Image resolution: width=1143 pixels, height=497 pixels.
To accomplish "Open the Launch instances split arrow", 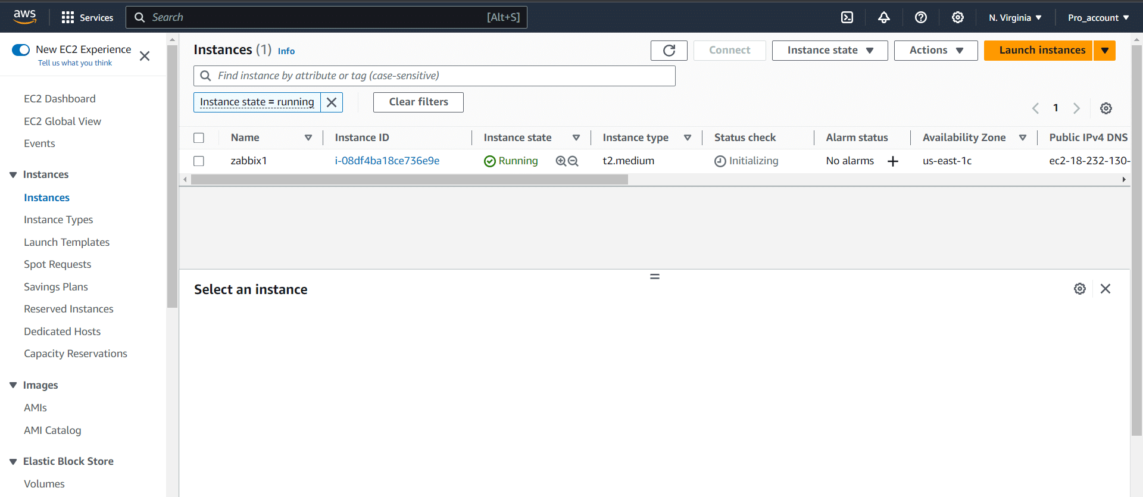I will click(1105, 51).
